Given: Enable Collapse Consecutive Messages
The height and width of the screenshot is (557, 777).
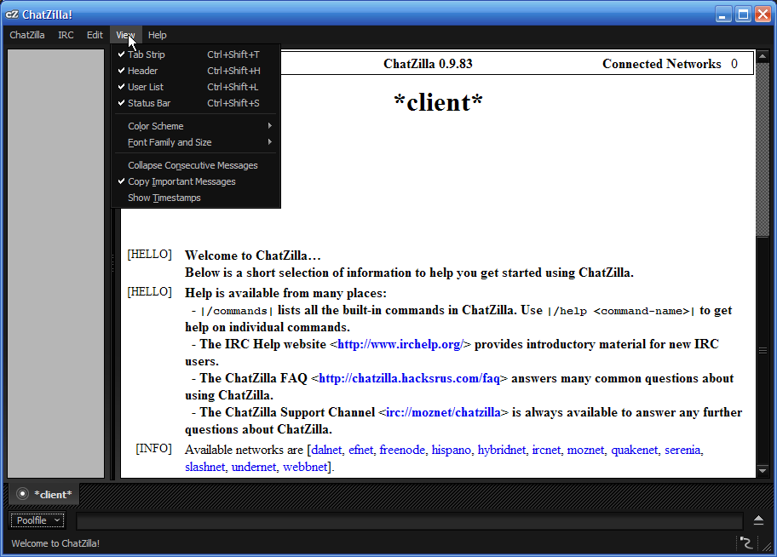Looking at the screenshot, I should pyautogui.click(x=196, y=165).
